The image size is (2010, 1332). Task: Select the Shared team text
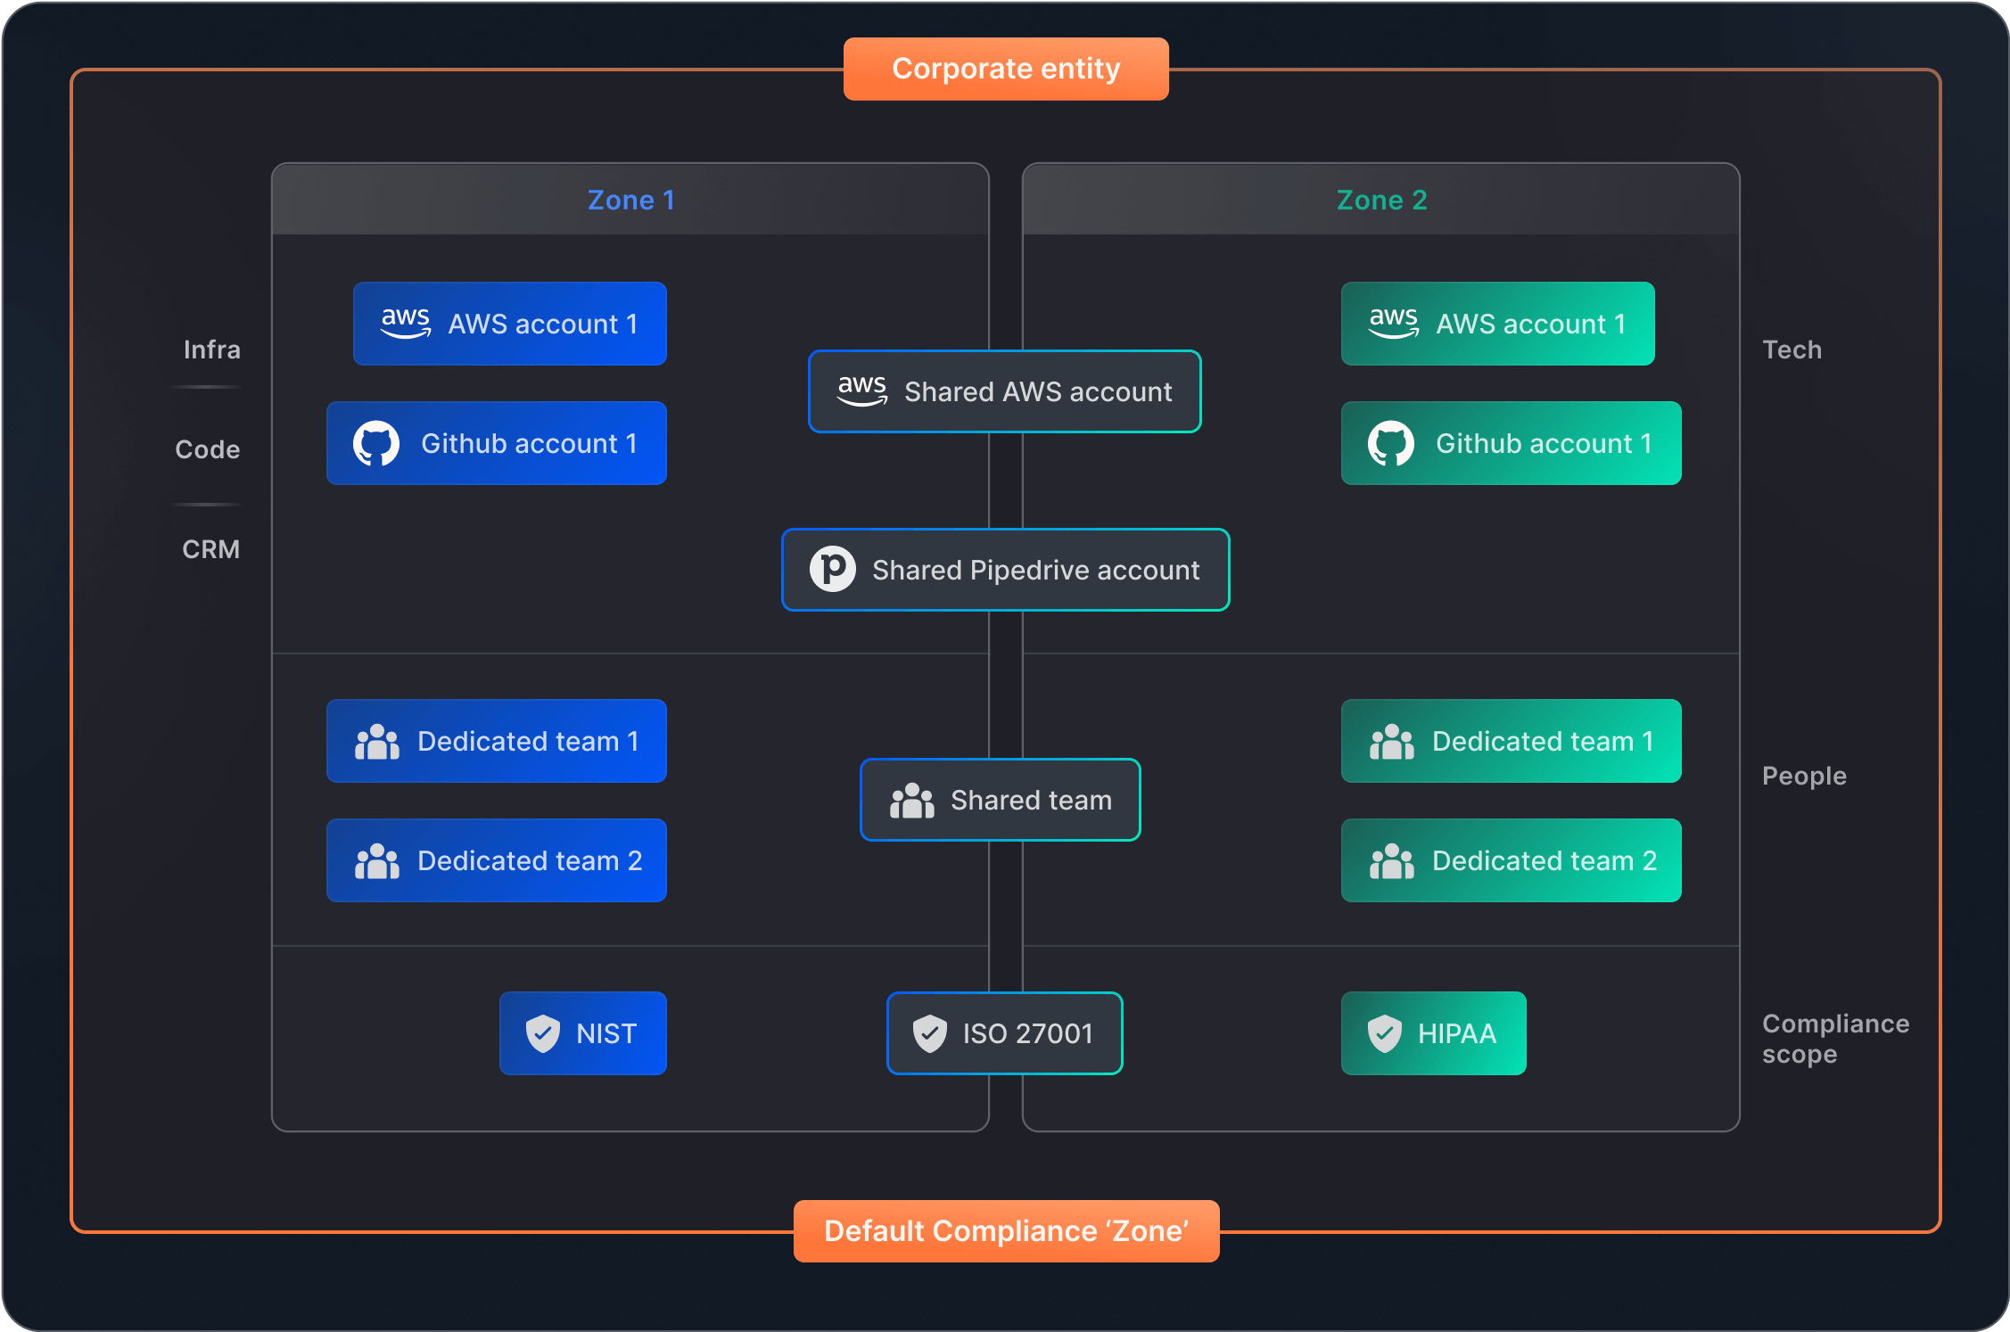(x=1032, y=800)
